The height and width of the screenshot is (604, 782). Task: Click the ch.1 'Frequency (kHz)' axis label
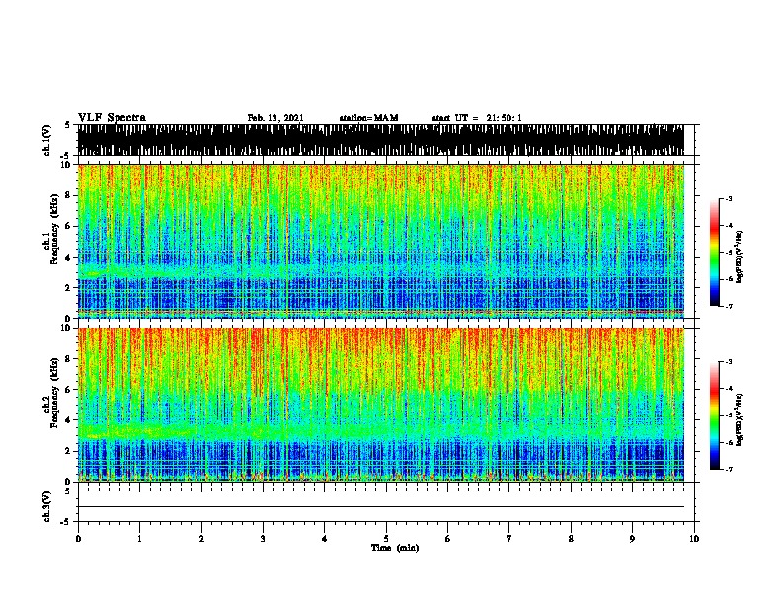click(x=54, y=229)
